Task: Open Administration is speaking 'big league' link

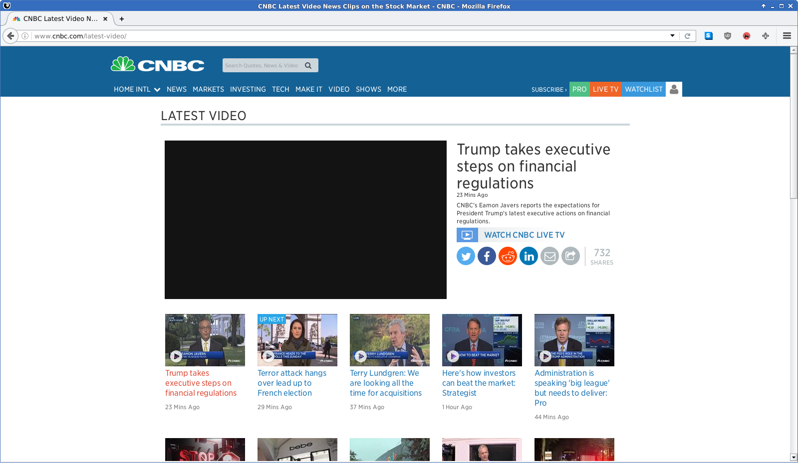Action: (572, 388)
